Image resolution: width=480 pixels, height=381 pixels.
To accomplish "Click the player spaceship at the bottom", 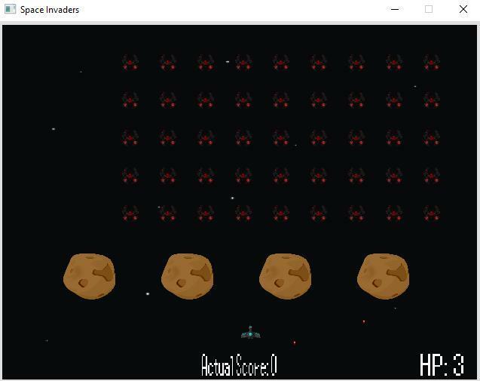I will 251,332.
